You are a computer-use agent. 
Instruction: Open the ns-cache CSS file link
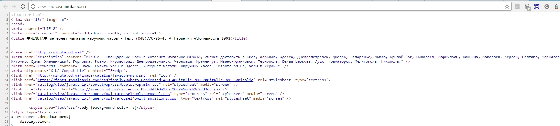pyautogui.click(x=148, y=89)
